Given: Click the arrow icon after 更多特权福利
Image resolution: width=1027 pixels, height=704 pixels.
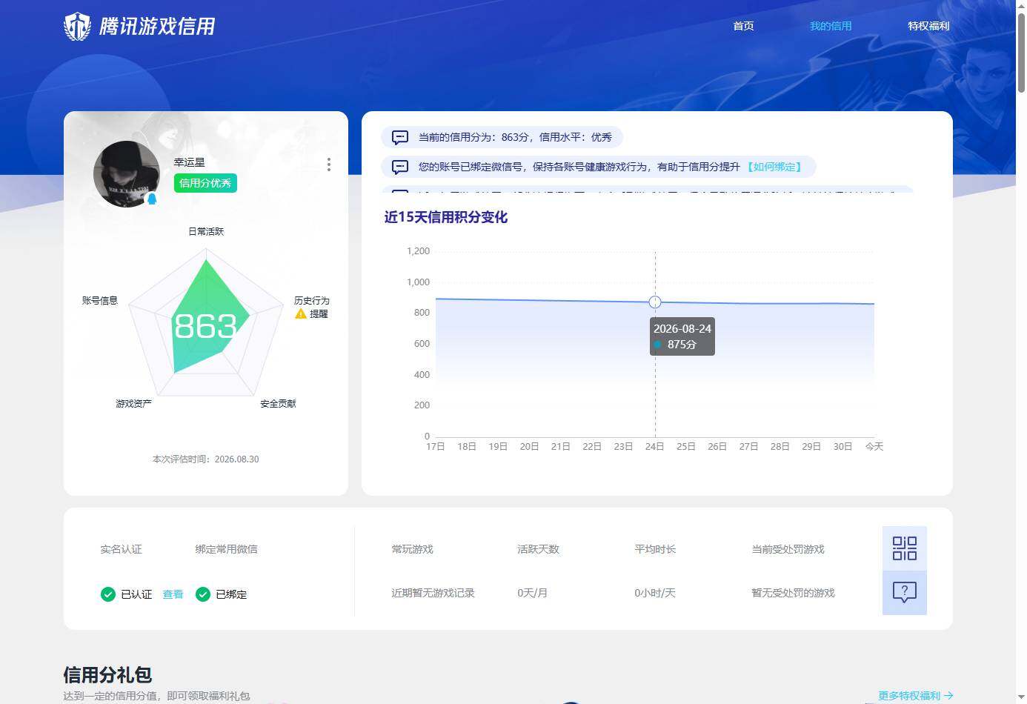Looking at the screenshot, I should (948, 696).
